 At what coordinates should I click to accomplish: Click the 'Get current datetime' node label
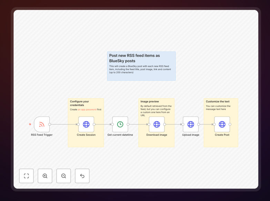pyautogui.click(x=120, y=135)
